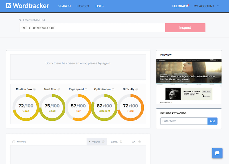Image resolution: width=229 pixels, height=164 pixels.
Task: Expand the My Account dropdown arrow
Action: pos(218,6)
